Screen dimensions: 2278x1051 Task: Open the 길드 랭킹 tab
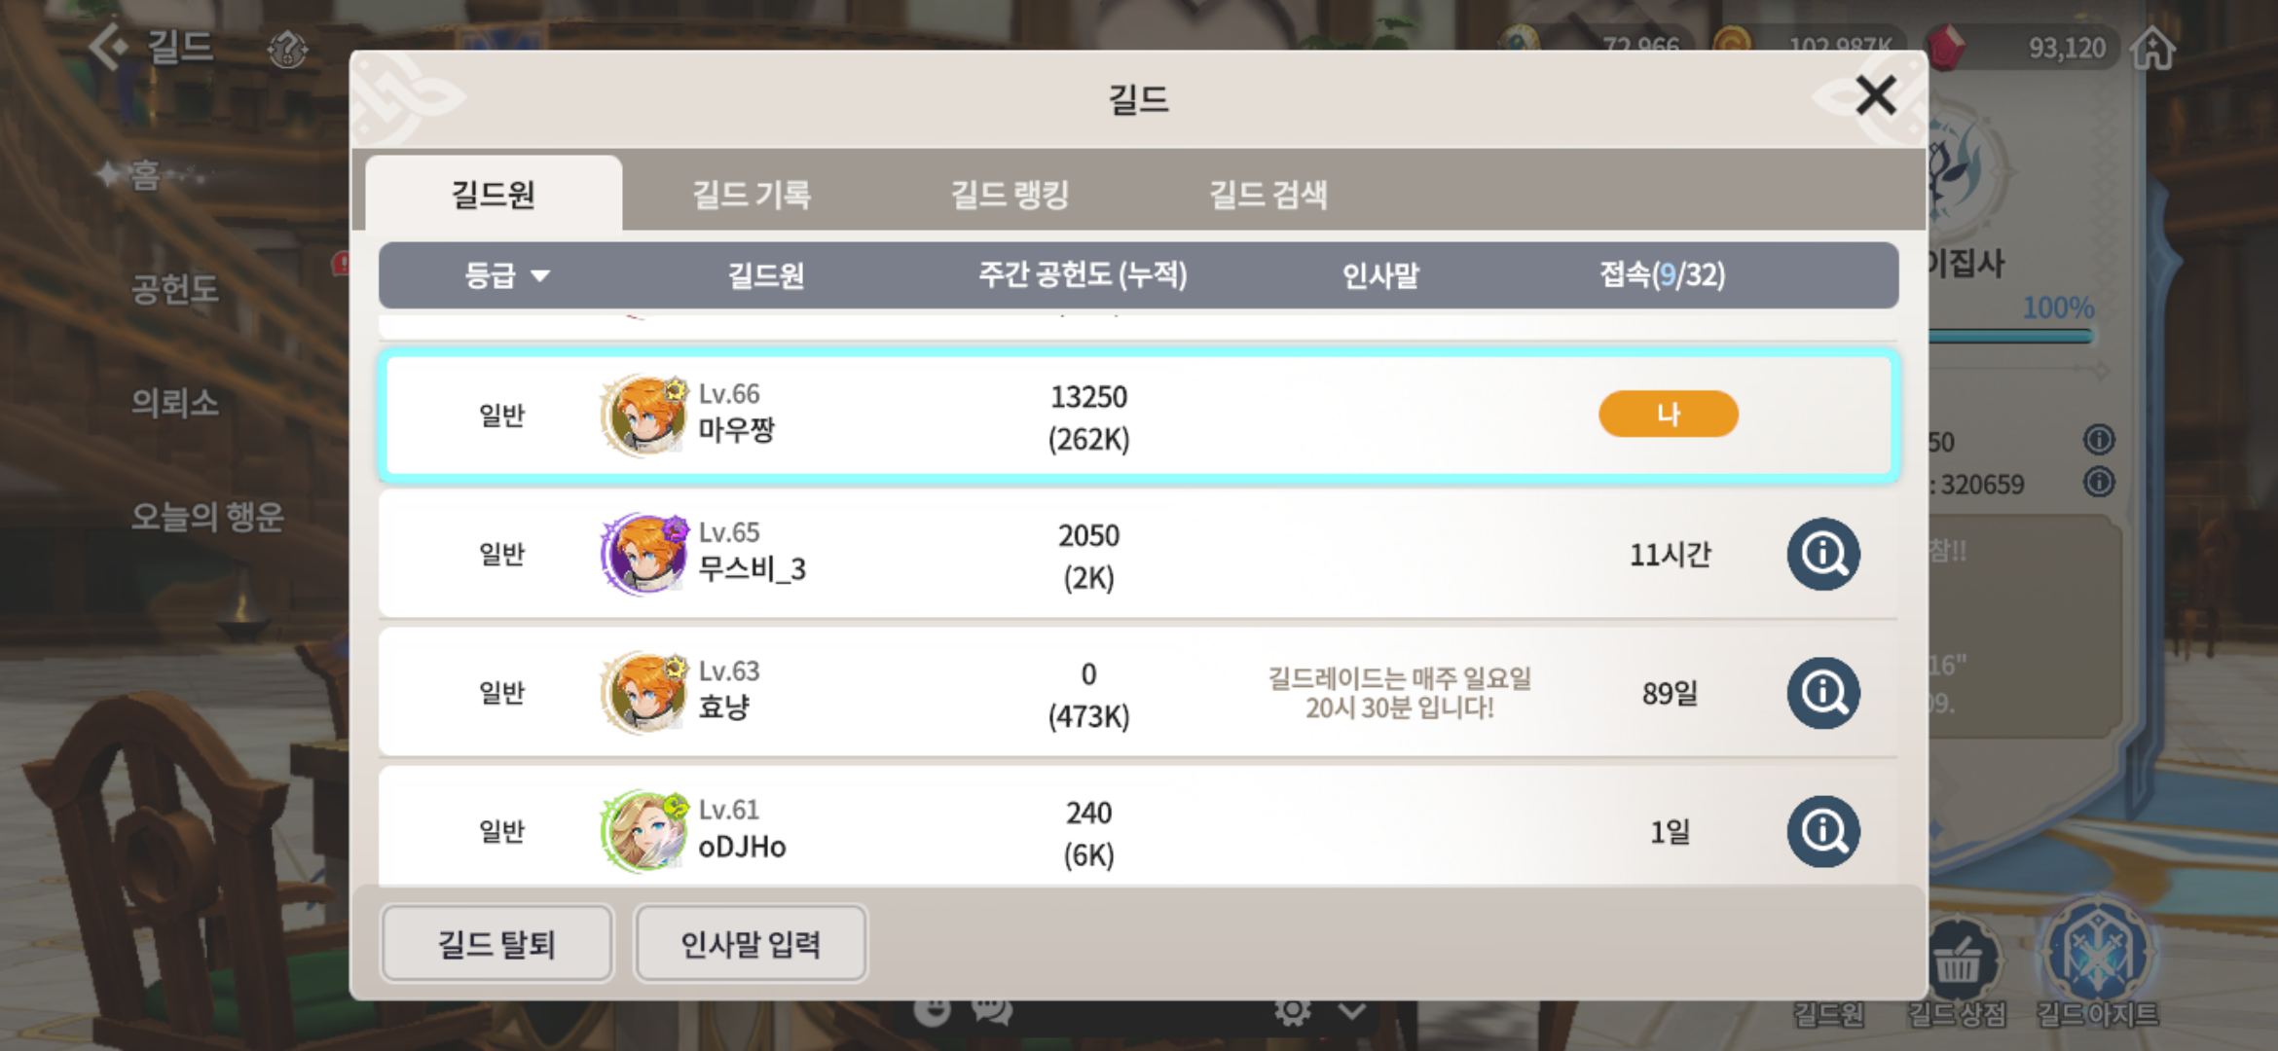point(1010,194)
